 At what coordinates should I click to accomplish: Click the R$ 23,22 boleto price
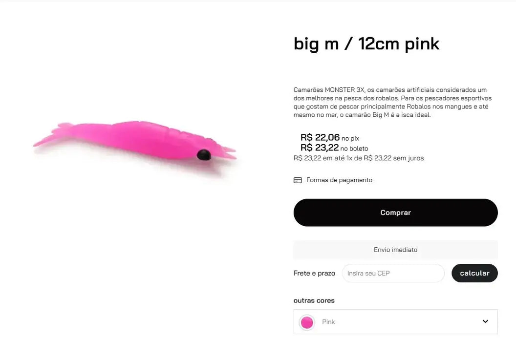320,148
